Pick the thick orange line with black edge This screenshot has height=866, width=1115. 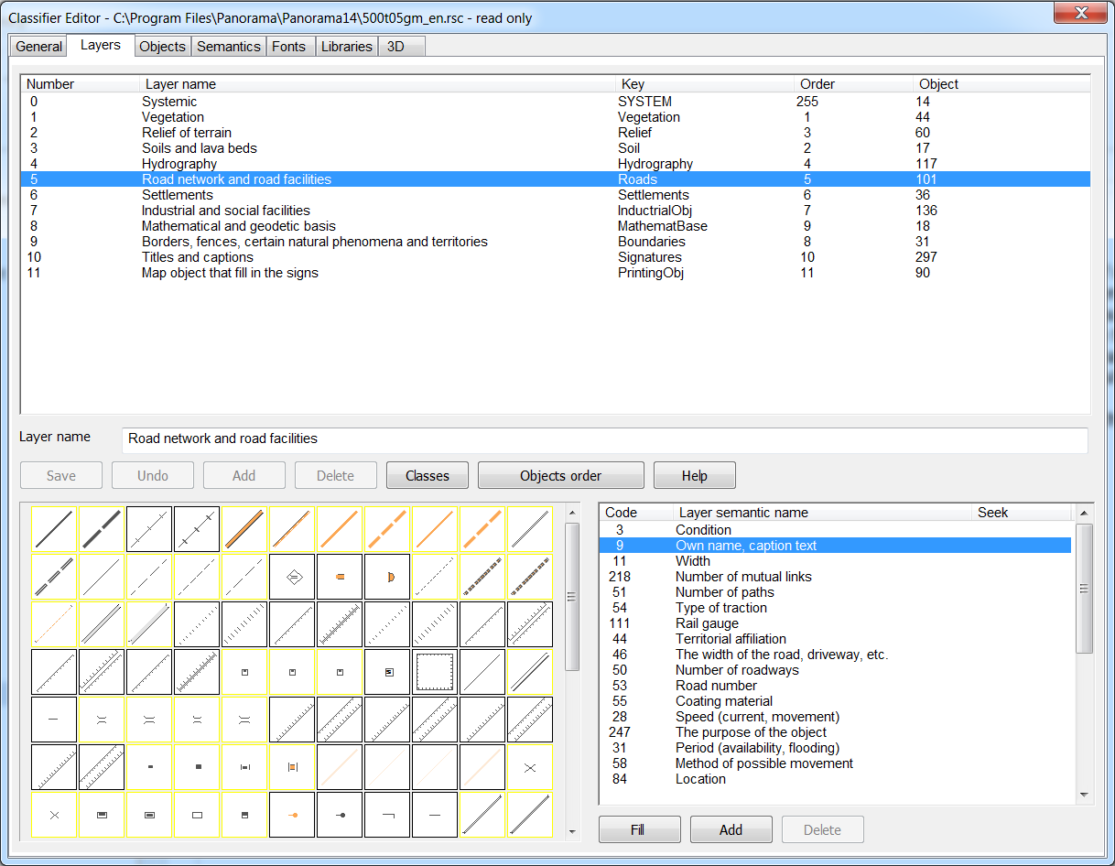coord(245,529)
